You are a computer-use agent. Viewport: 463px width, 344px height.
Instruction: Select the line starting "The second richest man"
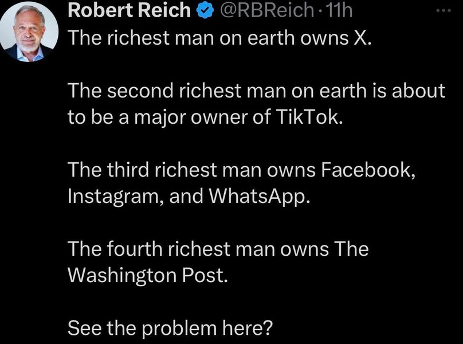pyautogui.click(x=256, y=91)
